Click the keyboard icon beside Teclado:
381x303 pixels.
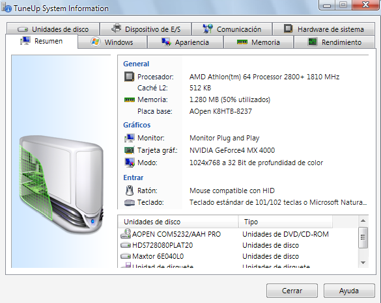click(129, 202)
